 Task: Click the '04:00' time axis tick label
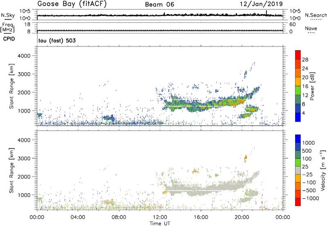pos(78,217)
